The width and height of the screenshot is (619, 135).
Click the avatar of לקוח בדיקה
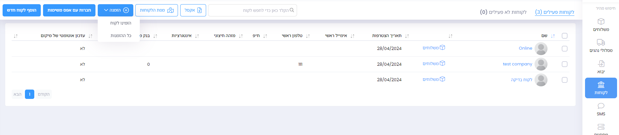click(x=541, y=80)
